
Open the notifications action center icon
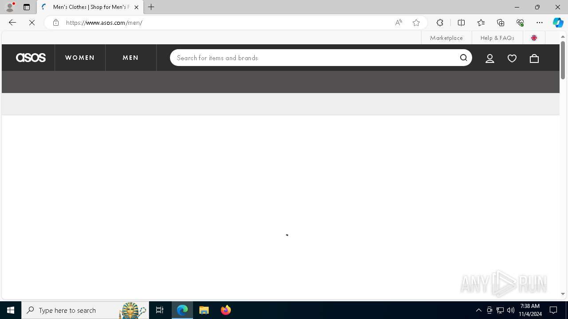[553, 310]
